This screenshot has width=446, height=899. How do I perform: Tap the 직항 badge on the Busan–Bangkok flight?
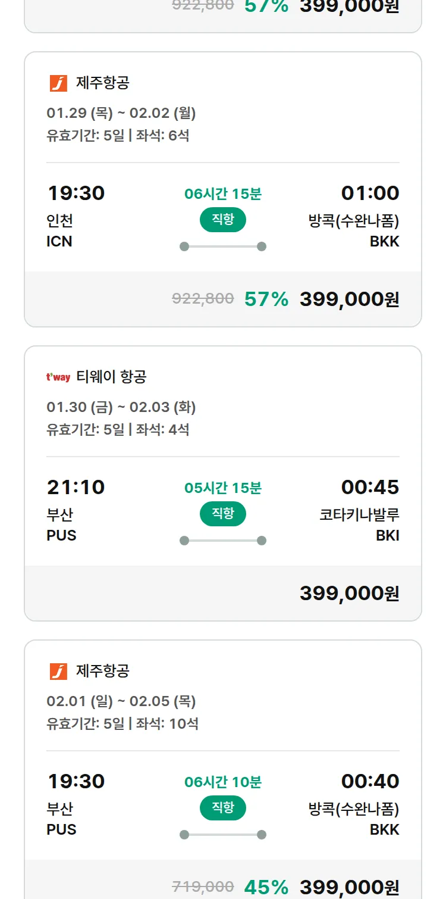(223, 808)
